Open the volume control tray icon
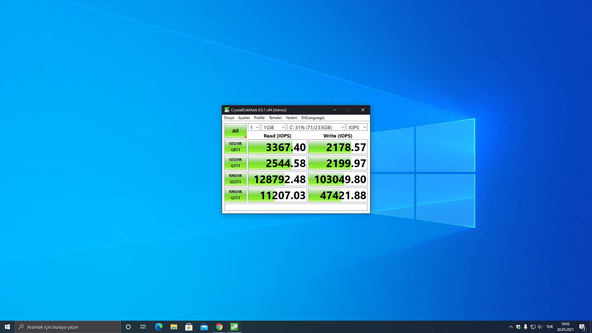The image size is (592, 333). pyautogui.click(x=540, y=327)
